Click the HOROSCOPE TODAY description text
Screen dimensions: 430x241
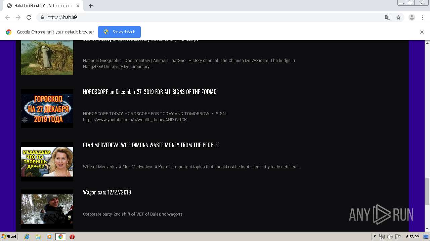tap(155, 117)
